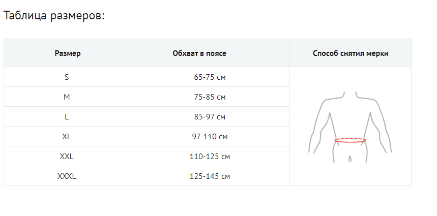Click the "Обхват в поясе" column header
Screen dimensions: 437x216
[x=210, y=53]
